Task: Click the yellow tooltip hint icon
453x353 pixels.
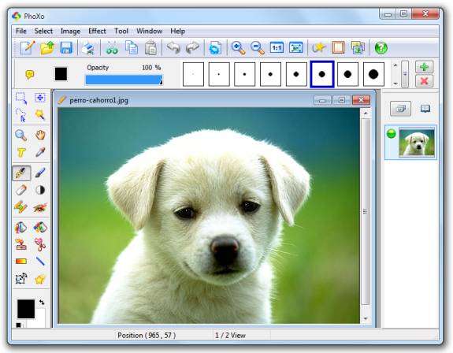Action: (x=30, y=75)
